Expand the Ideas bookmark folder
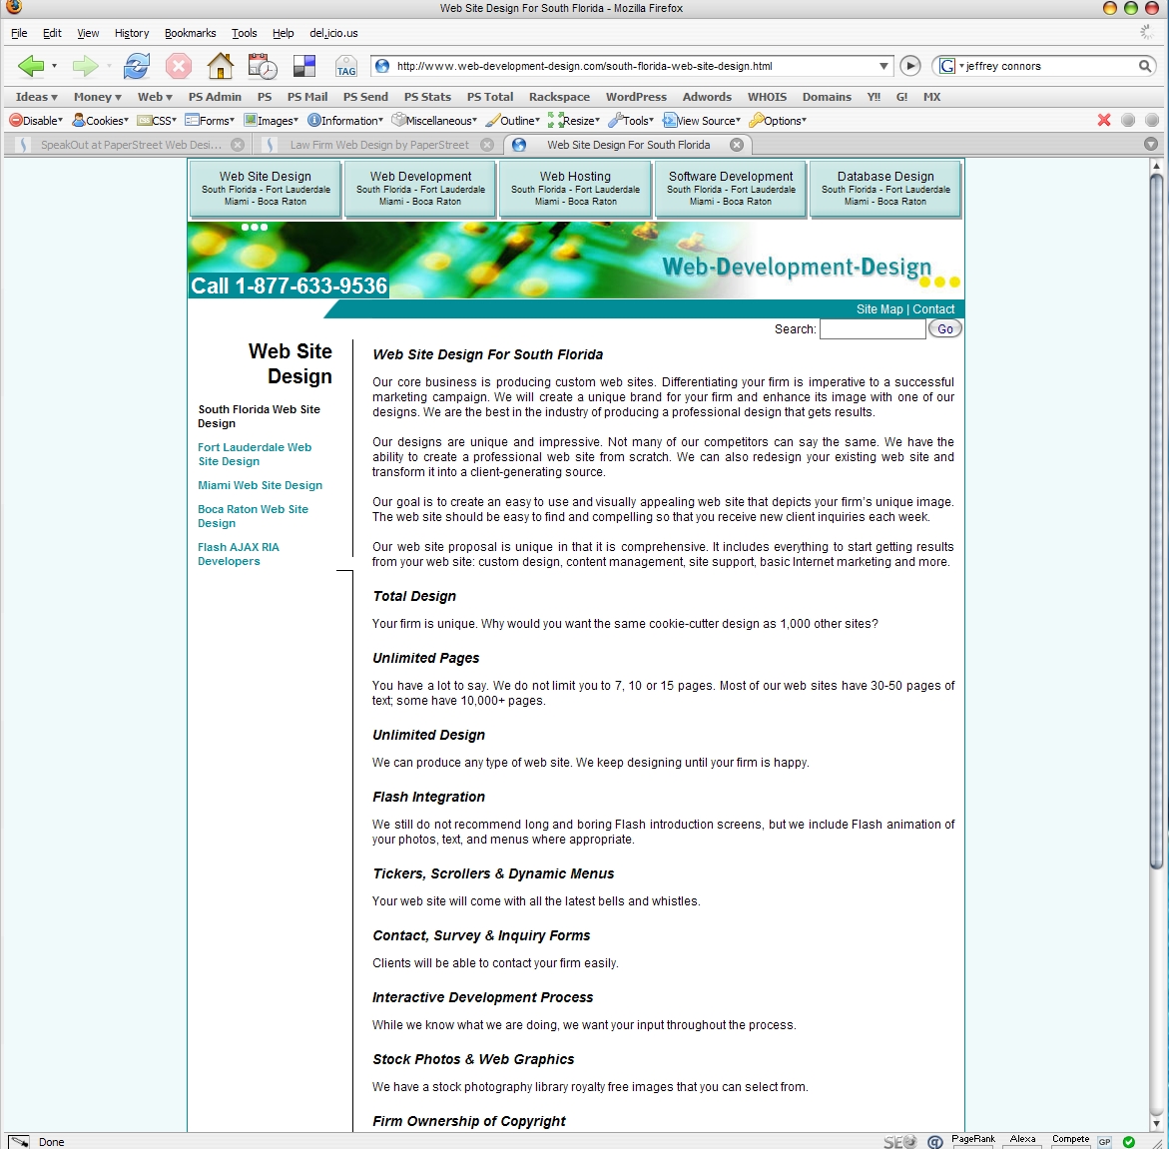This screenshot has height=1149, width=1169. [37, 97]
